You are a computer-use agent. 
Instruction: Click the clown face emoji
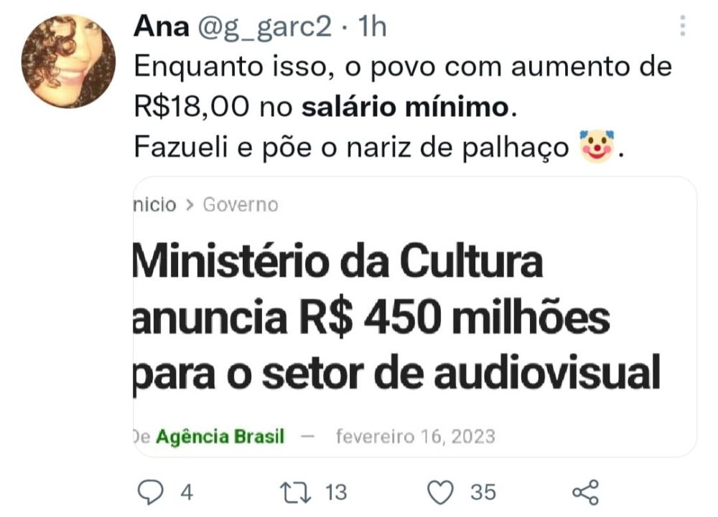596,146
